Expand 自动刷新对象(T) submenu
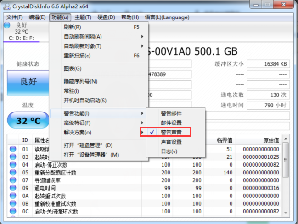This screenshot has height=224, width=298. pos(98,46)
